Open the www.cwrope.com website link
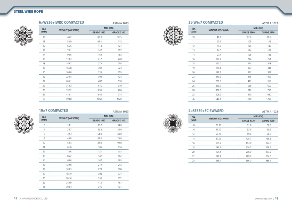 click(263, 199)
